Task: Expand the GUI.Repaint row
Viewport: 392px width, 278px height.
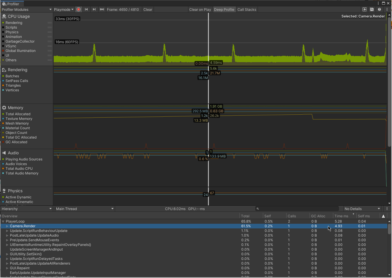Action: pyautogui.click(x=7, y=268)
